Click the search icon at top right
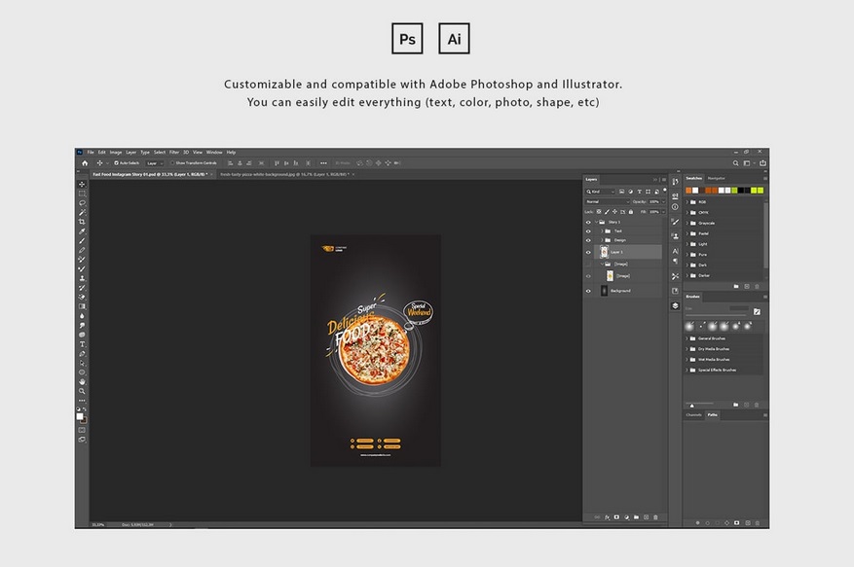854x567 pixels. coord(737,163)
